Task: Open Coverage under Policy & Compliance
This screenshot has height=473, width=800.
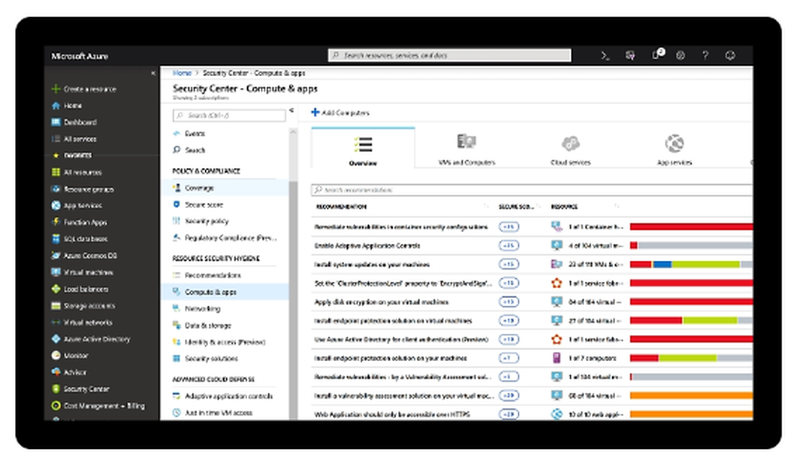Action: 225,188
